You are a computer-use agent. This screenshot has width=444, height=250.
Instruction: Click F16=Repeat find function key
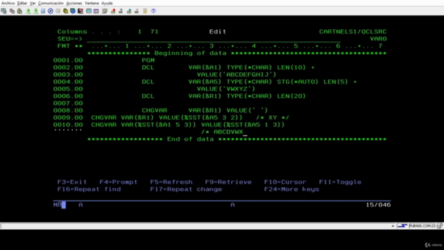point(89,189)
